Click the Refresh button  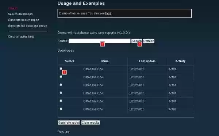click(x=149, y=41)
